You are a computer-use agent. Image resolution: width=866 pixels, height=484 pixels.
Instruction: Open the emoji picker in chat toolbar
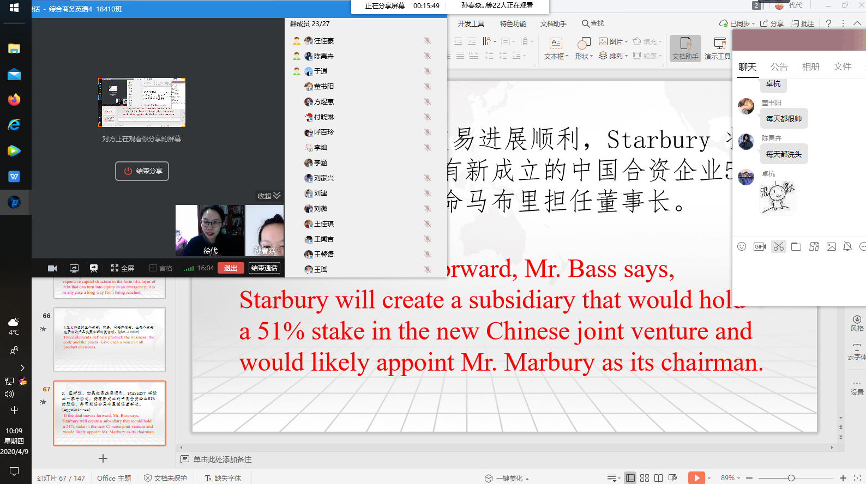pyautogui.click(x=742, y=246)
